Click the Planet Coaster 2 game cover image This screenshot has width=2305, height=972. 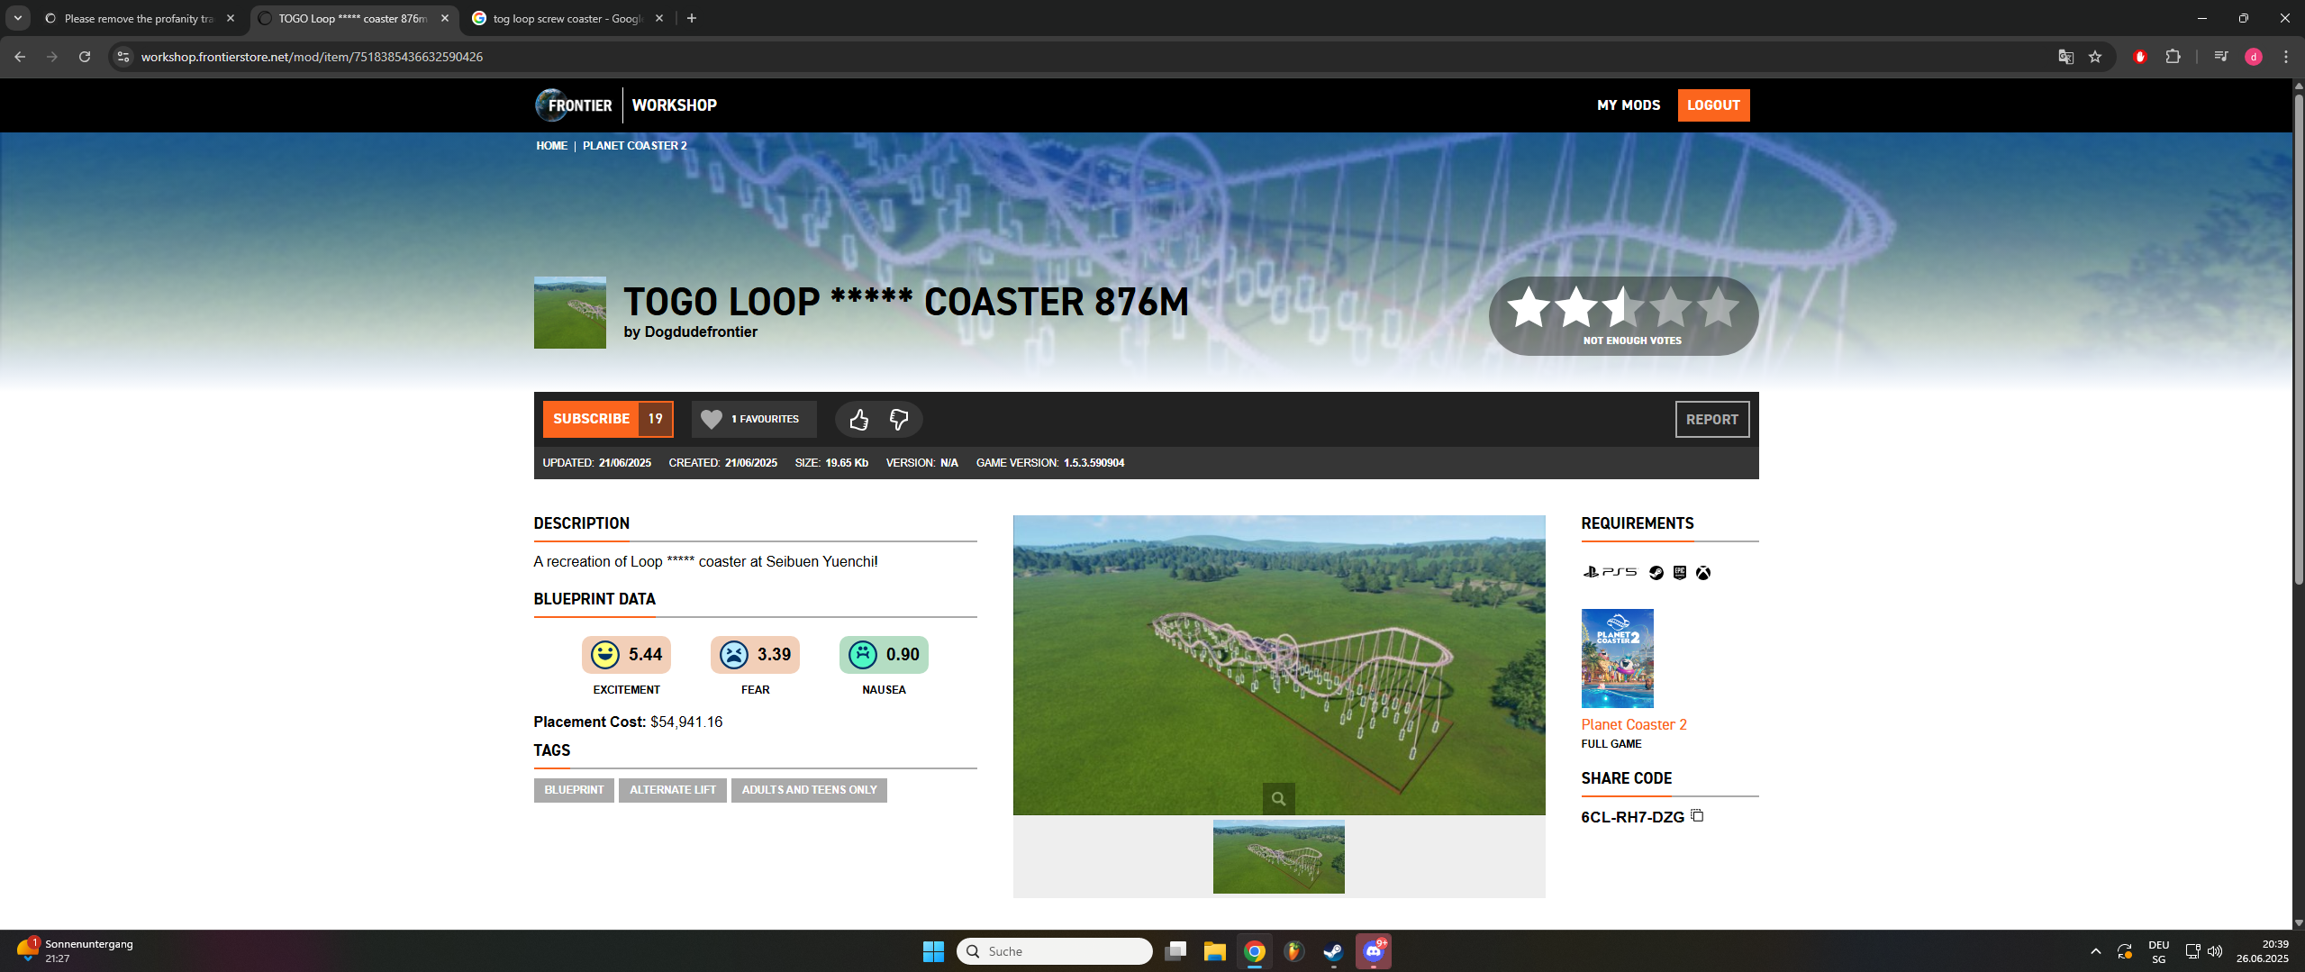click(x=1617, y=659)
